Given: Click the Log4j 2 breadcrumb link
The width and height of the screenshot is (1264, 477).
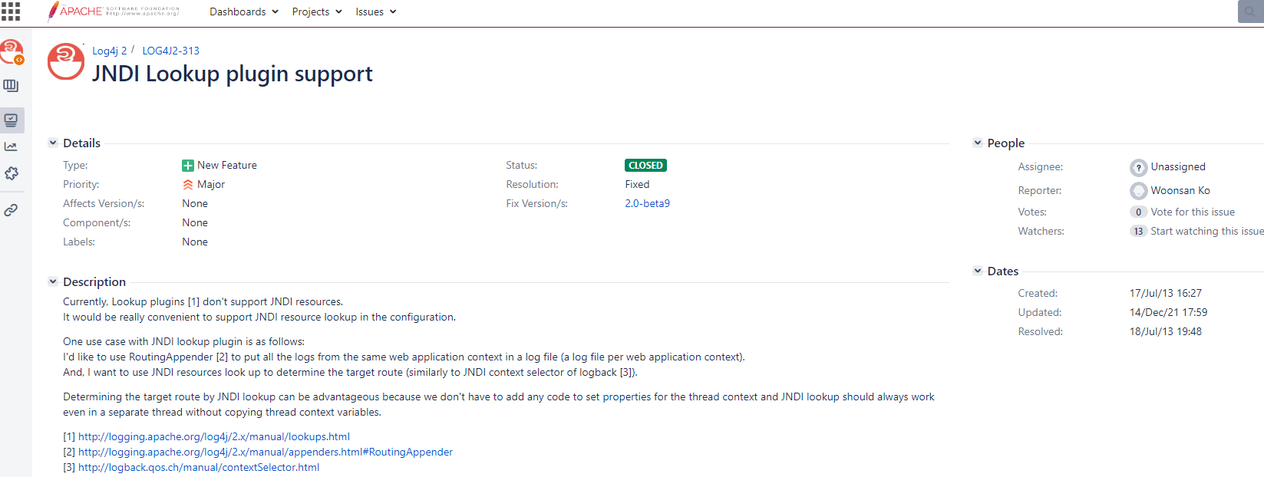Looking at the screenshot, I should pyautogui.click(x=110, y=51).
